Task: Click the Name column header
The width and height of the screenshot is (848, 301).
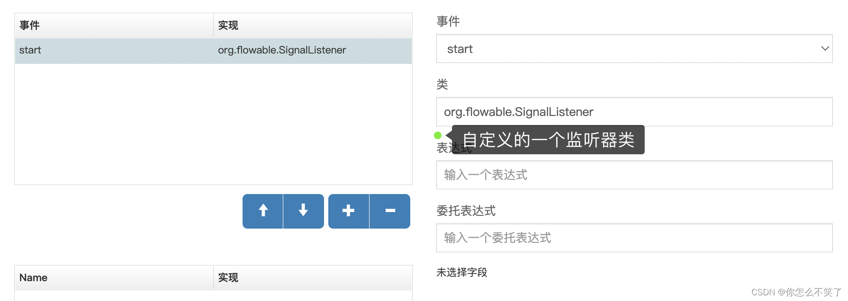Action: click(33, 278)
